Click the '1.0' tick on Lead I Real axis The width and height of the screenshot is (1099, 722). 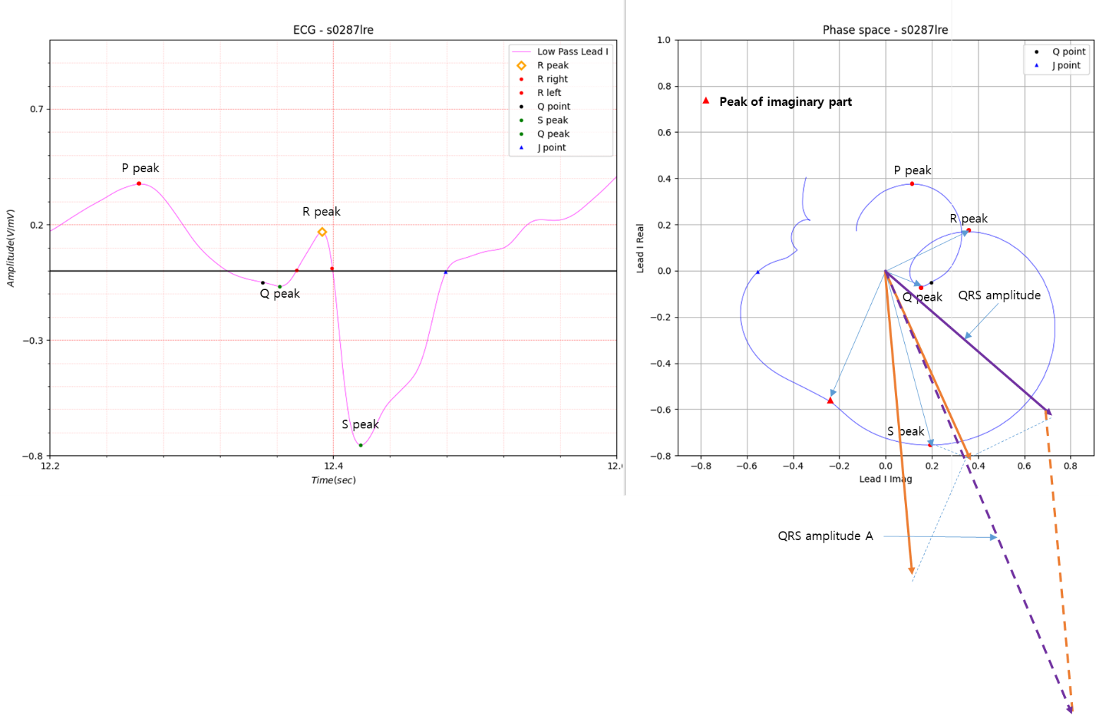(x=663, y=40)
